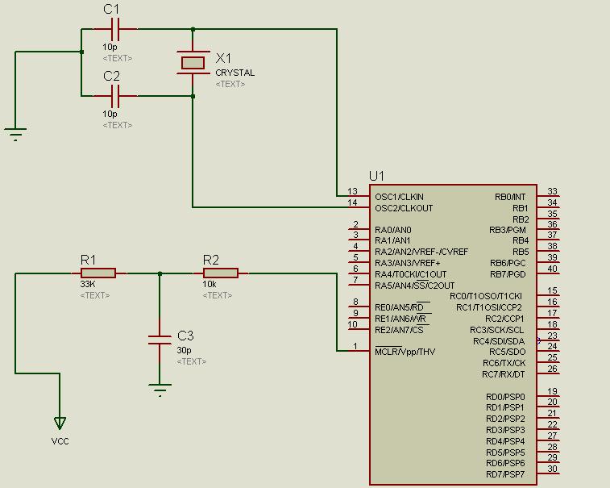Click the RD0/PSP0 pin label
610x488 pixels.
click(x=505, y=397)
